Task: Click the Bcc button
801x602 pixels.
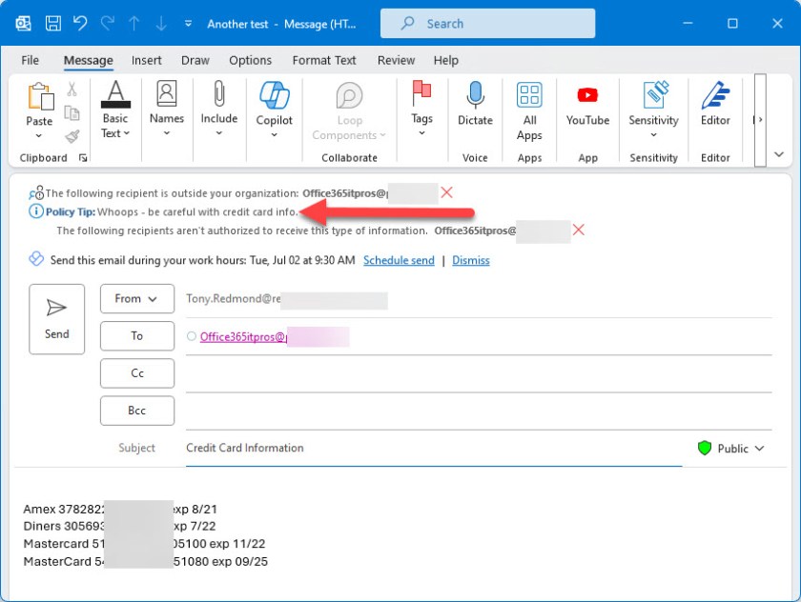Action: coord(137,411)
